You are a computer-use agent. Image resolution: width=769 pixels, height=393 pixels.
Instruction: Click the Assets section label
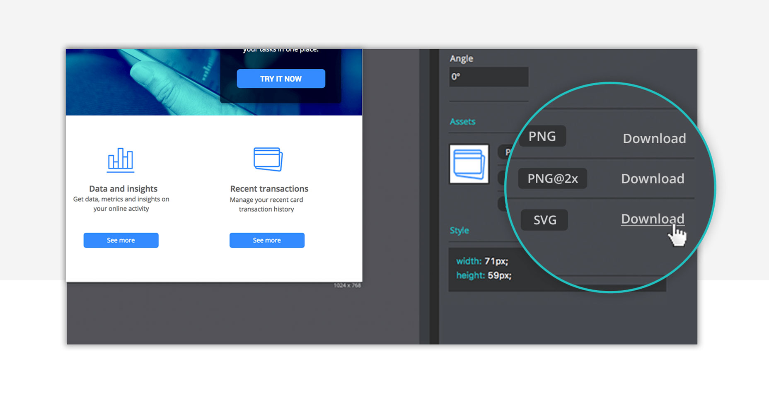point(462,121)
